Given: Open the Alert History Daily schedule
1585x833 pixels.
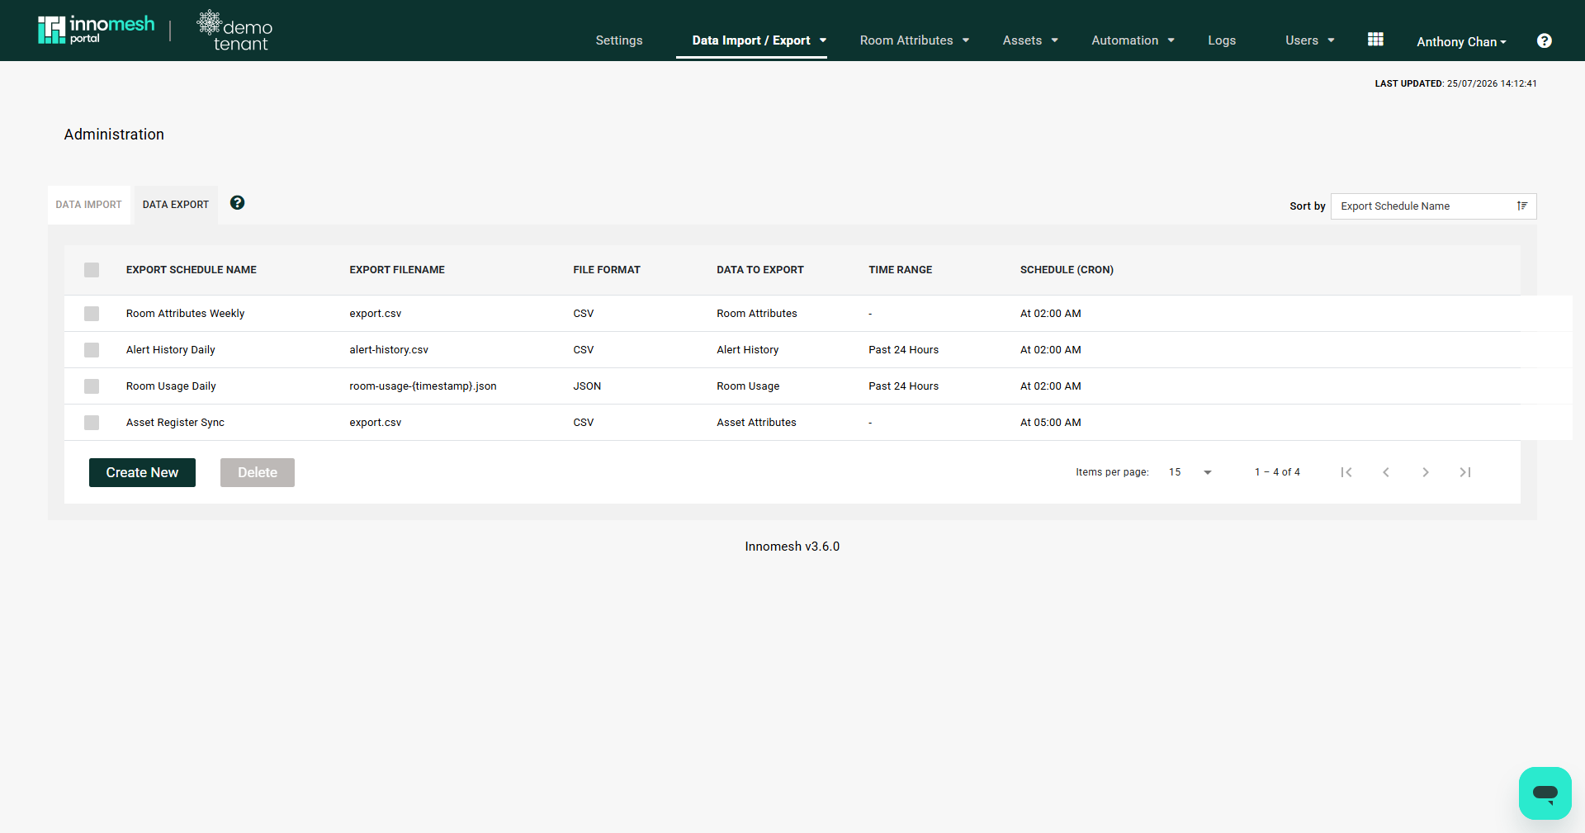Looking at the screenshot, I should [170, 350].
